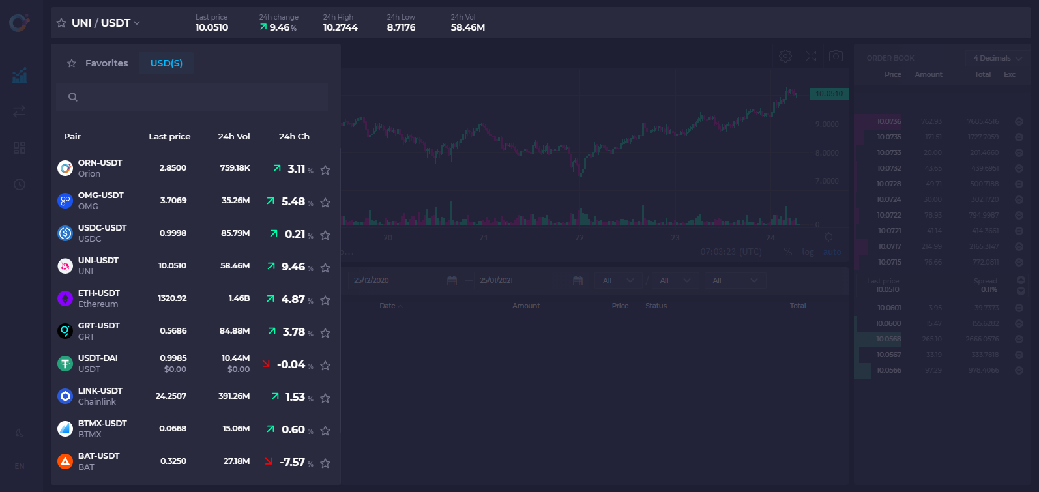The width and height of the screenshot is (1039, 492).
Task: Click the OMG coin icon
Action: (65, 201)
